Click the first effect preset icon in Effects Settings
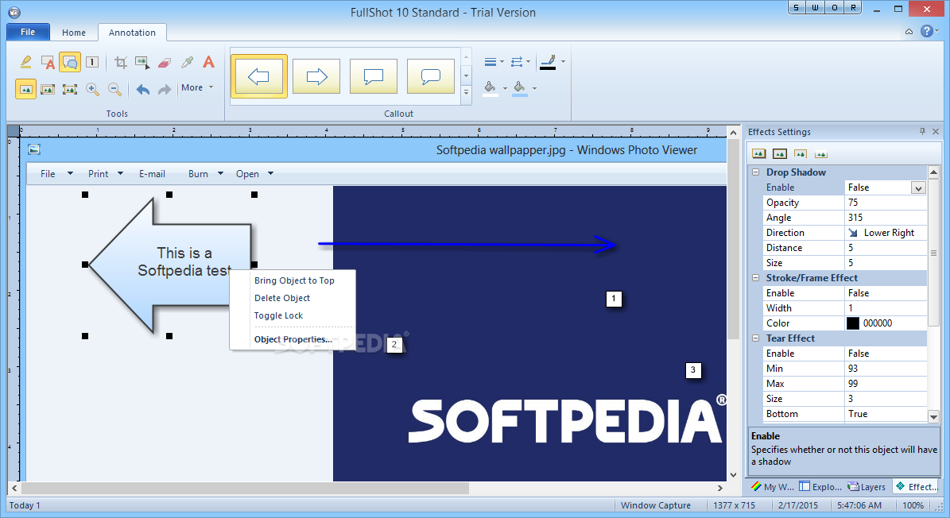Viewport: 950px width, 518px height. pos(758,153)
